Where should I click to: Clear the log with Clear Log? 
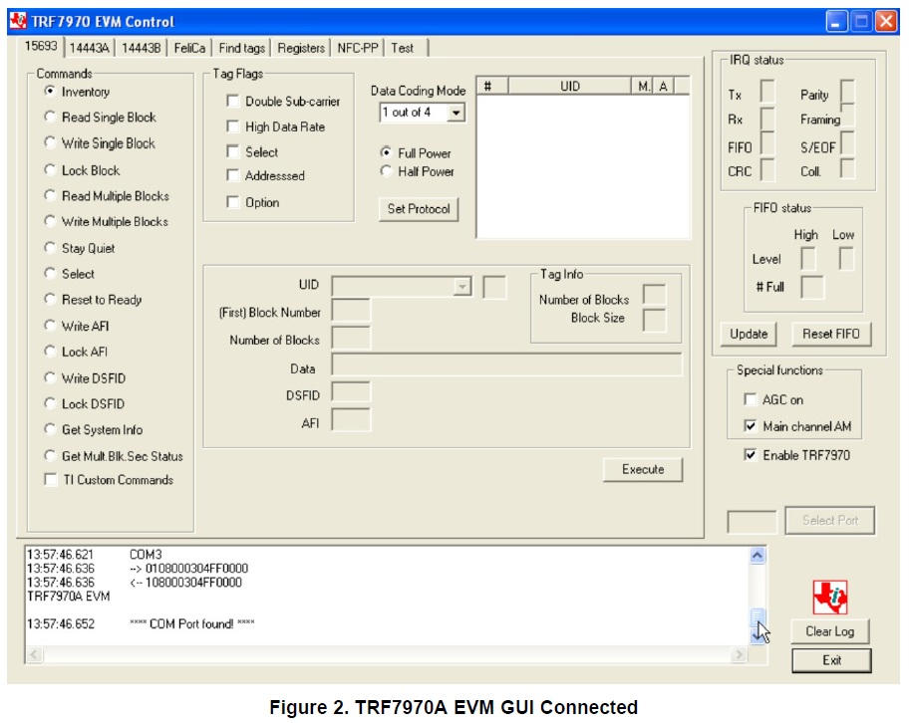pyautogui.click(x=830, y=631)
